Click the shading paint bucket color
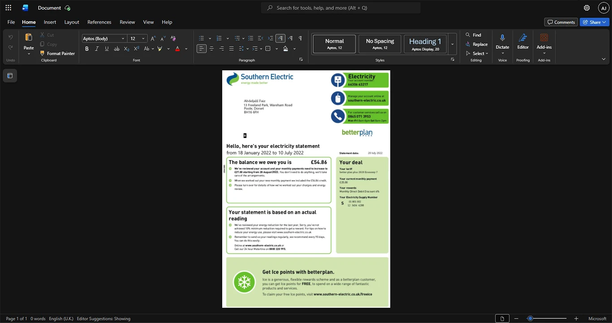612x323 pixels. pyautogui.click(x=286, y=49)
